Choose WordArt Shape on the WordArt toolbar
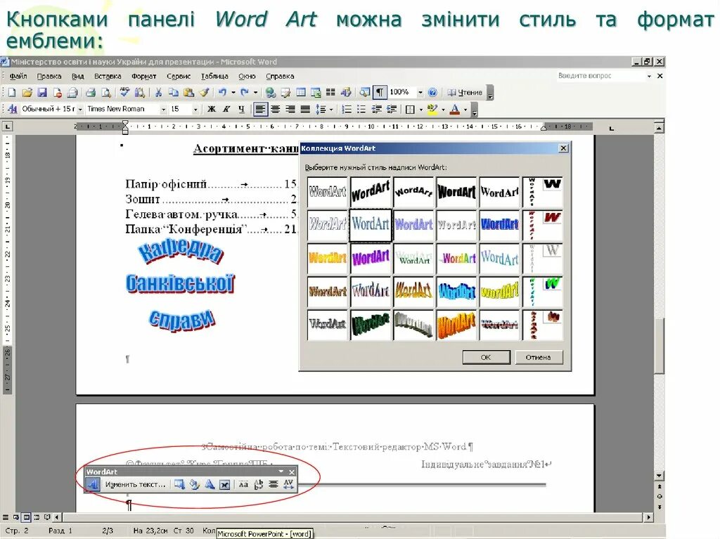Screen dimensions: 720x539 [210, 484]
